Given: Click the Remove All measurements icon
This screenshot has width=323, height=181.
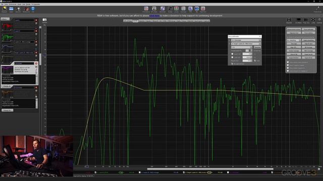Looking at the screenshot, I should point(26,9).
